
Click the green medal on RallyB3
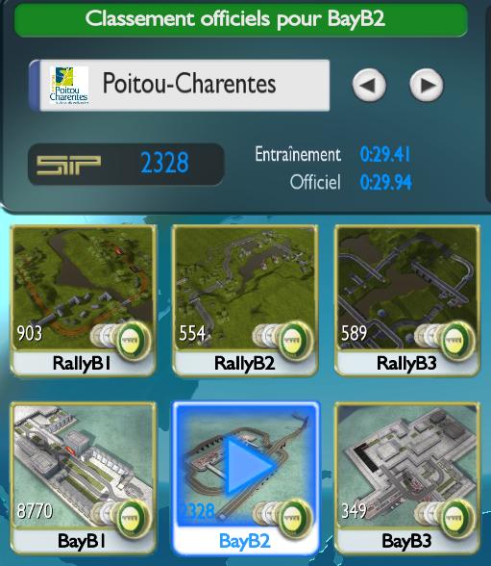tap(456, 341)
